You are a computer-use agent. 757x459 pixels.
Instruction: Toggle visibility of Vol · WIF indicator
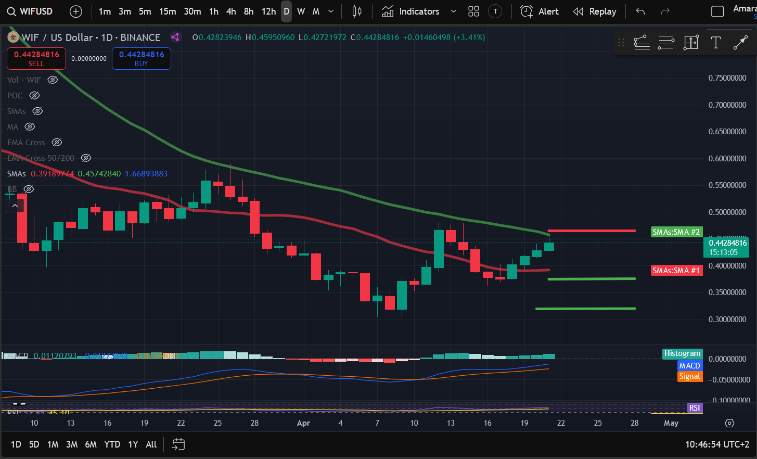click(x=53, y=80)
